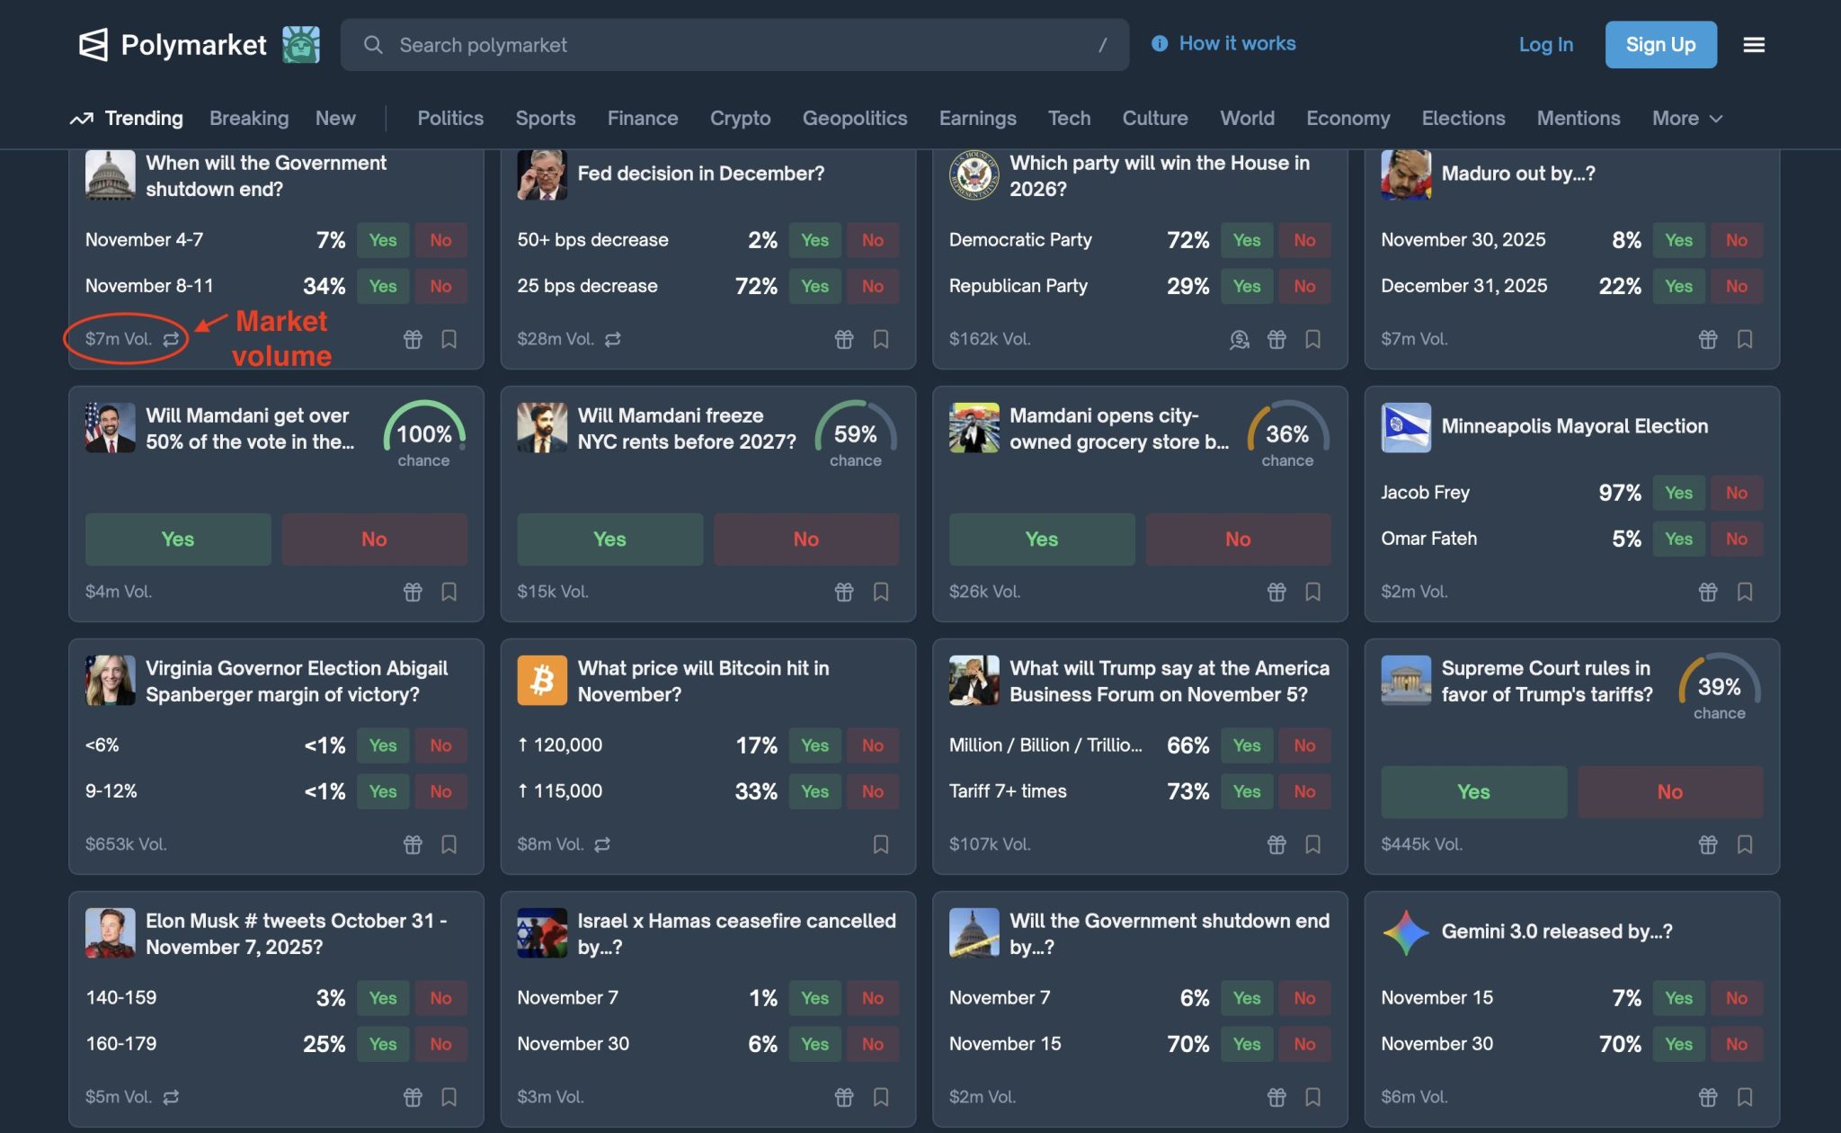Click the Sign Up button

click(x=1660, y=45)
